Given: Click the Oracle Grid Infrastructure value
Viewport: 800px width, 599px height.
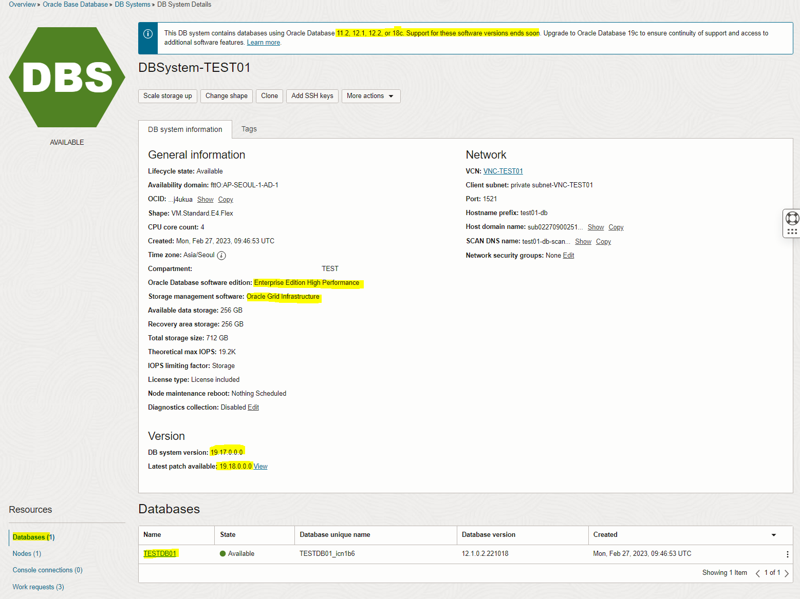Looking at the screenshot, I should pos(283,297).
